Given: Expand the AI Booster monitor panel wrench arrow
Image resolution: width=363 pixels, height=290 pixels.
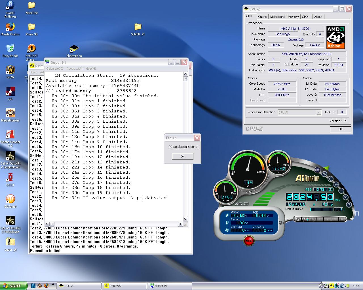Looking at the screenshot, I should pyautogui.click(x=280, y=223).
